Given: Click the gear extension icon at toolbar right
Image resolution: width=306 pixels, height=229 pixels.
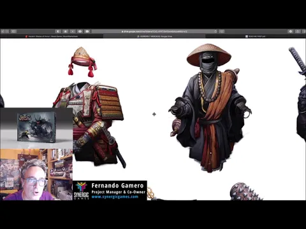Looking at the screenshot, I should [291, 31].
